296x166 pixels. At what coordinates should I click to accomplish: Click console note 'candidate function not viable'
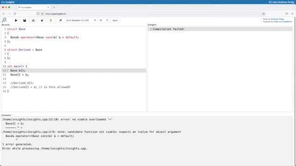click(x=92, y=132)
